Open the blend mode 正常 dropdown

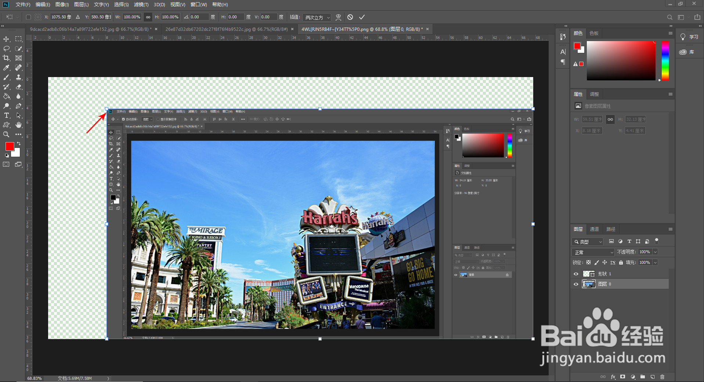(593, 252)
